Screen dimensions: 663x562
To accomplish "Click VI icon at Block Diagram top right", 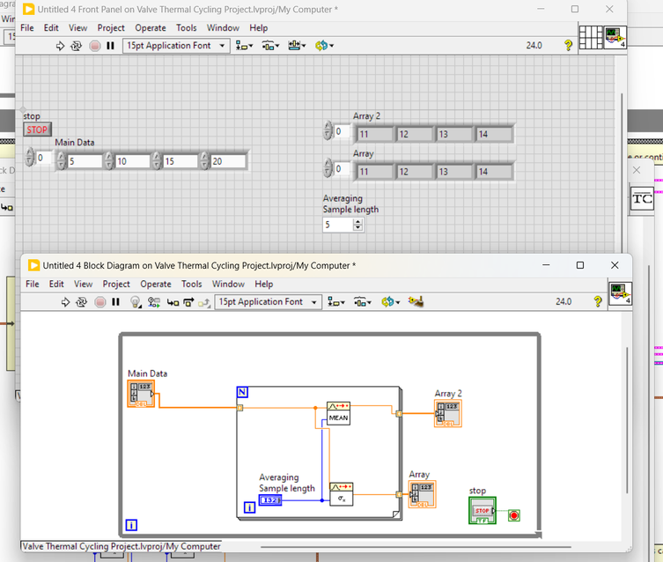I will 620,293.
